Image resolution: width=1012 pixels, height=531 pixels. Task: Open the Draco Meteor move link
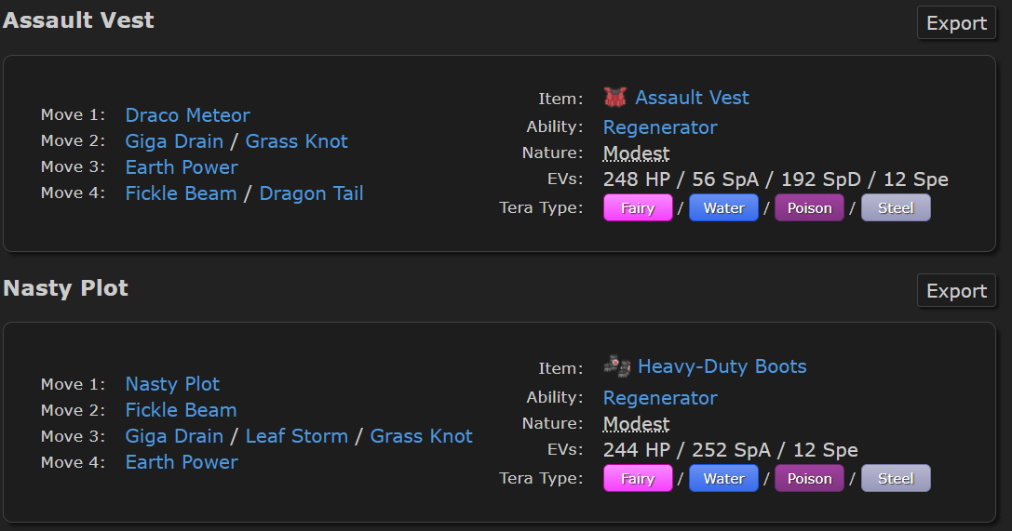point(187,115)
